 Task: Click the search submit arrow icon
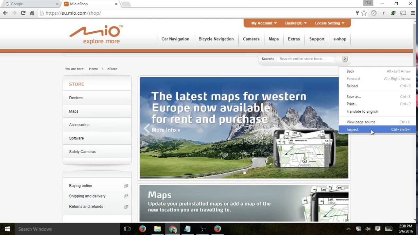(345, 59)
